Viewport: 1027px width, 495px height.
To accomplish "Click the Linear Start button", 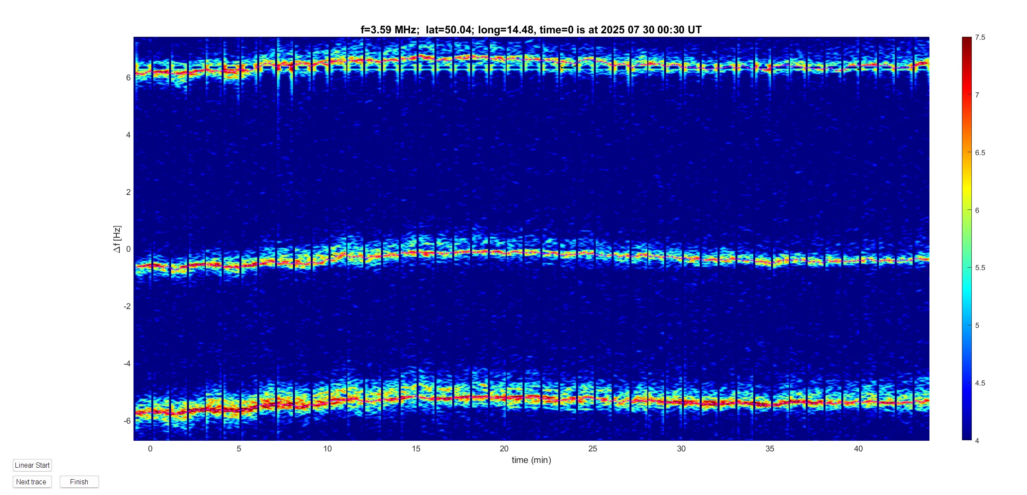I will point(32,465).
